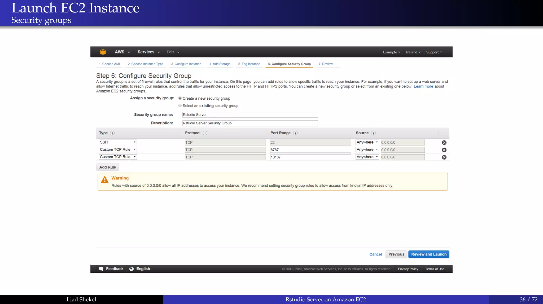Open the SSH type dropdown
The height and width of the screenshot is (304, 543).
(x=118, y=142)
